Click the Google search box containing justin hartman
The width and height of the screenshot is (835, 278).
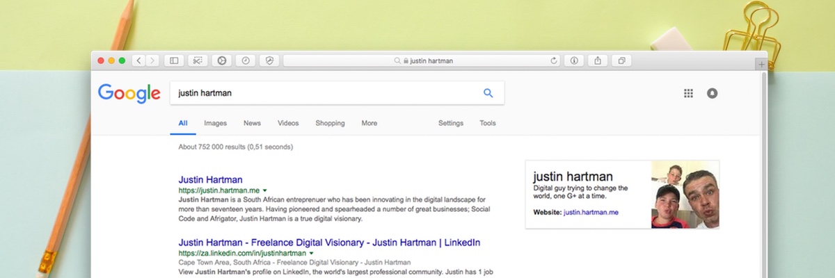pyautogui.click(x=337, y=93)
